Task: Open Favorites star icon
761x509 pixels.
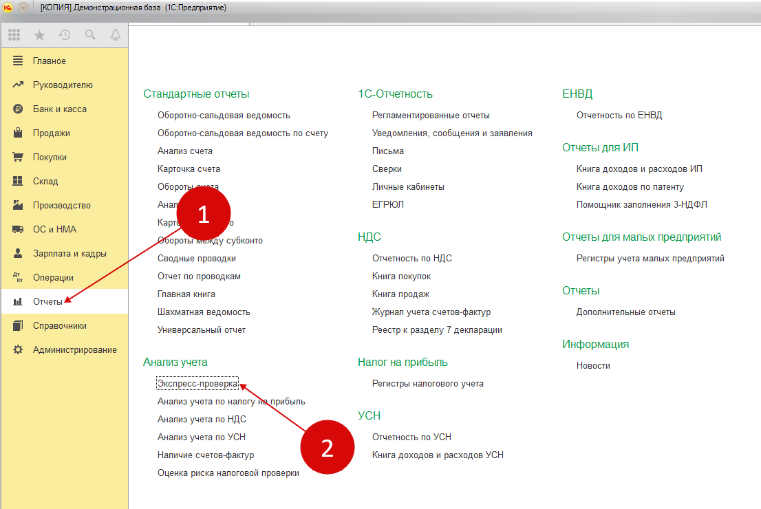Action: pos(39,35)
